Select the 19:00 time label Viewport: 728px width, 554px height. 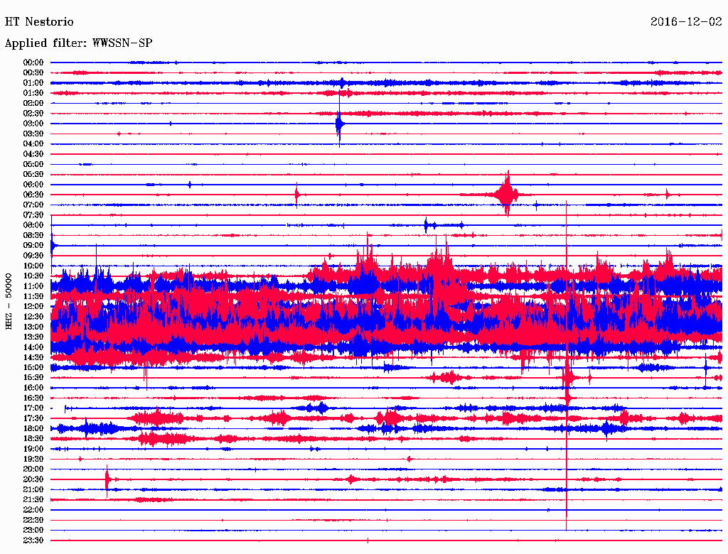pos(33,449)
